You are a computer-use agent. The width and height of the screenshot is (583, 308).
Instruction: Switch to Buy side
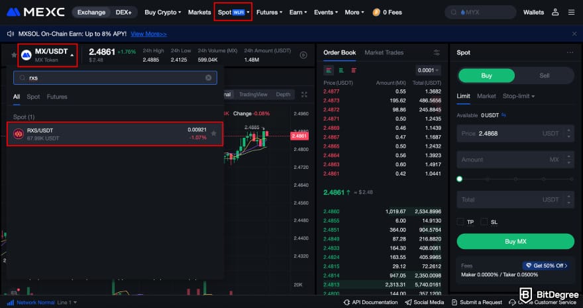(486, 76)
